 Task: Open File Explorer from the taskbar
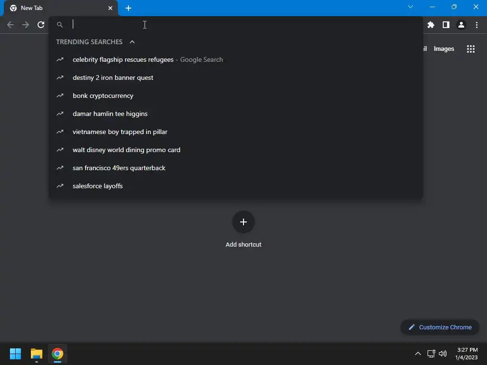36,354
